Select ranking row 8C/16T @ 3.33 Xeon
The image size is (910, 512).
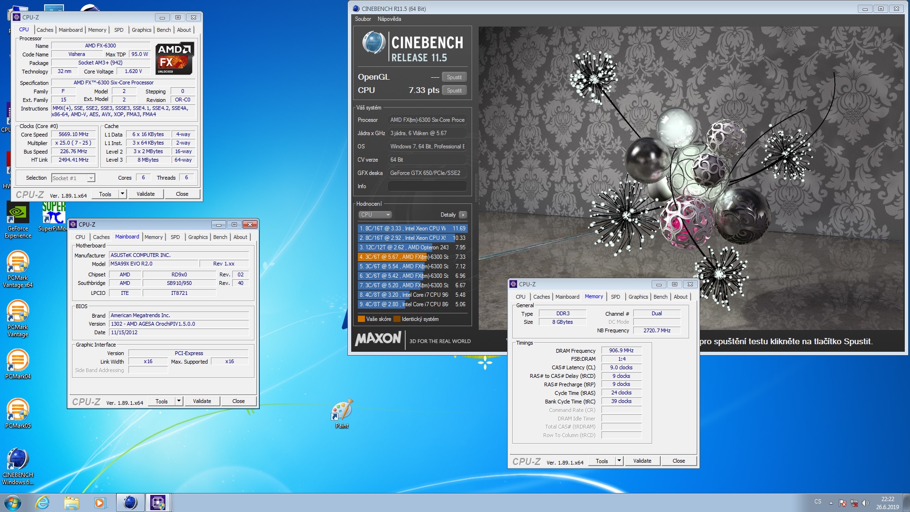412,229
